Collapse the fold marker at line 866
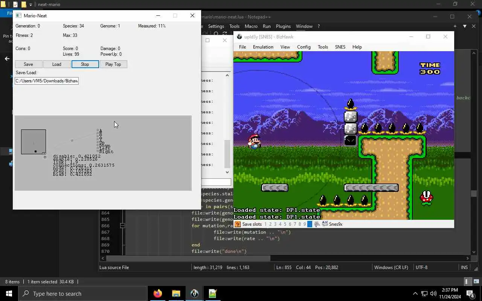This screenshot has width=482, height=301. coord(122,226)
